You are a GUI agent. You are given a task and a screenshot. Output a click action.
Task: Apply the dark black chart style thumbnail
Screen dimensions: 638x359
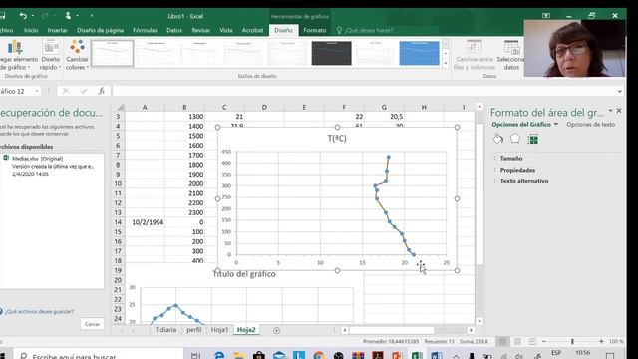coord(331,53)
